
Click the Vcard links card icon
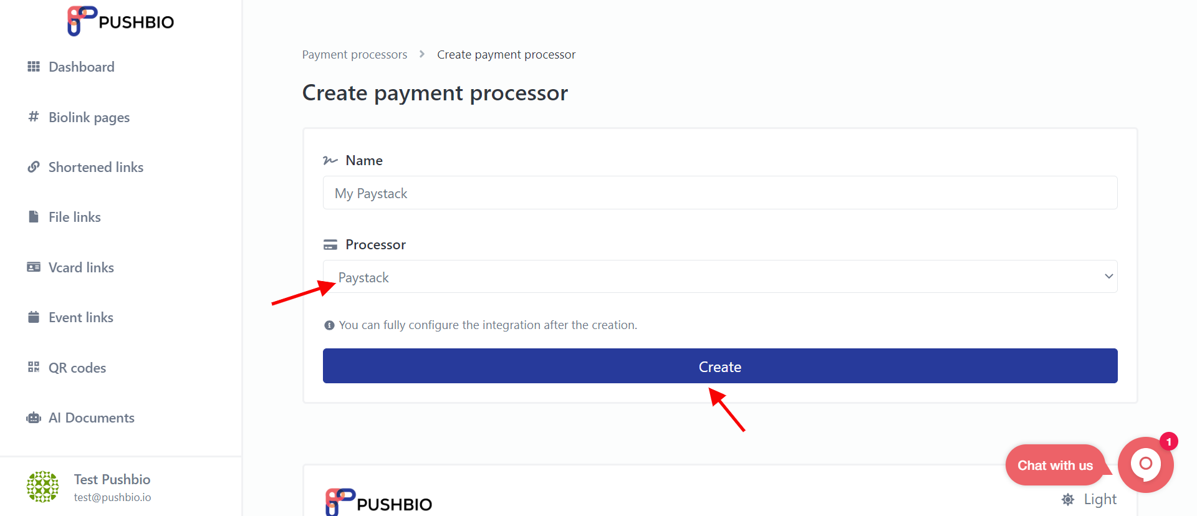click(34, 267)
